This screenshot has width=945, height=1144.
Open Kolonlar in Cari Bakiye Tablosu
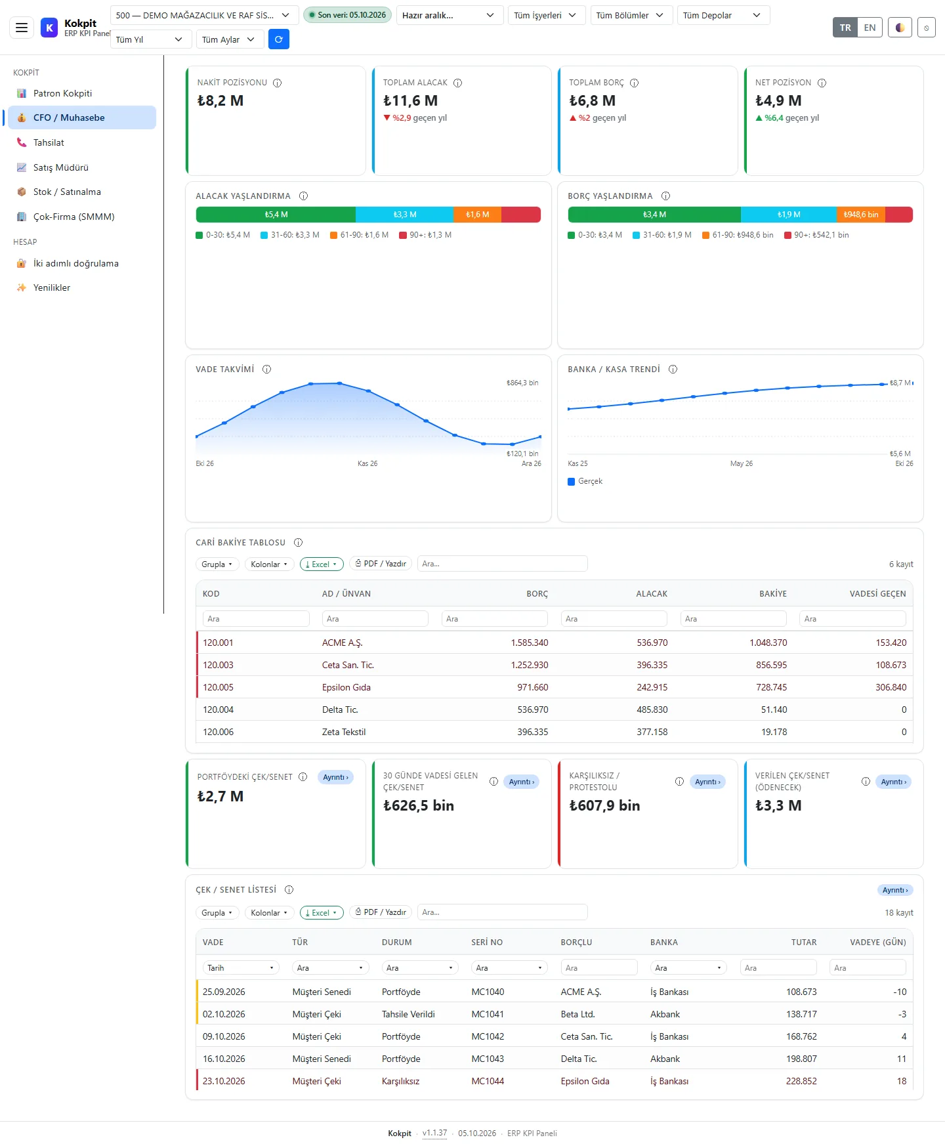click(269, 564)
